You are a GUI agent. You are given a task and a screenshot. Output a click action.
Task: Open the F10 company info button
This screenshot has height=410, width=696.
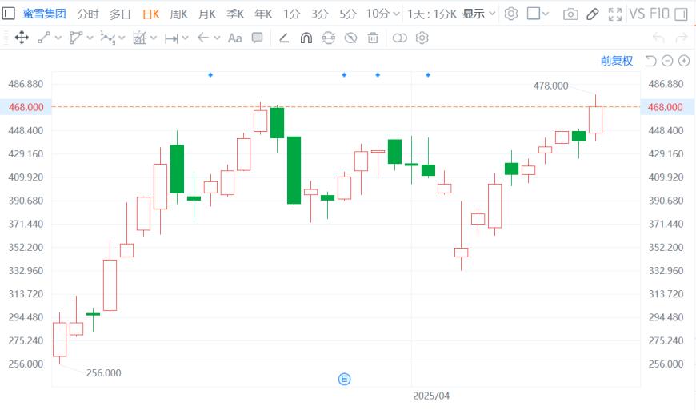[x=660, y=14]
